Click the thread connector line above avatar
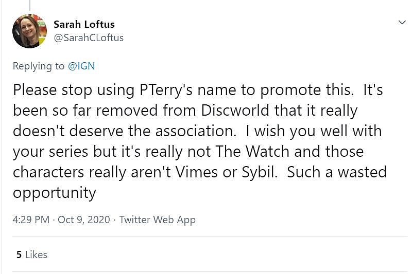The width and height of the screenshot is (412, 274). pyautogui.click(x=30, y=5)
